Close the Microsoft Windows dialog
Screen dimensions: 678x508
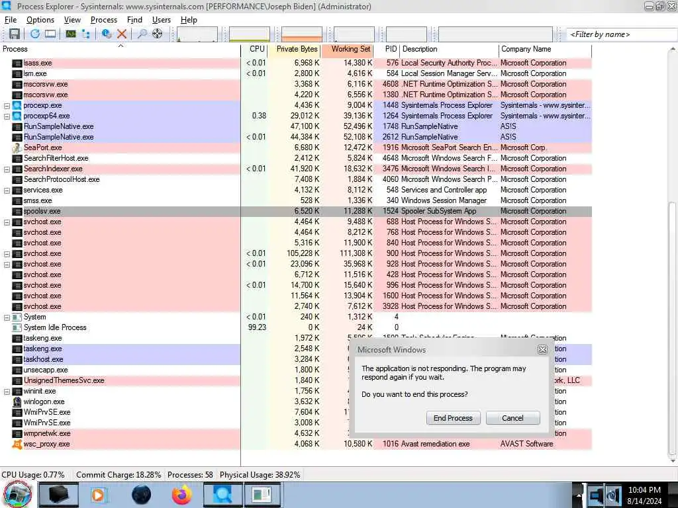(x=542, y=349)
